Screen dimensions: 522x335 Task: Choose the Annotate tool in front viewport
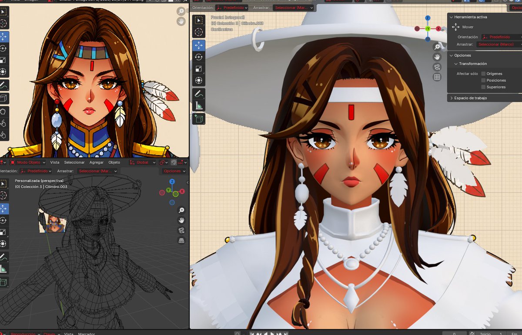[199, 94]
